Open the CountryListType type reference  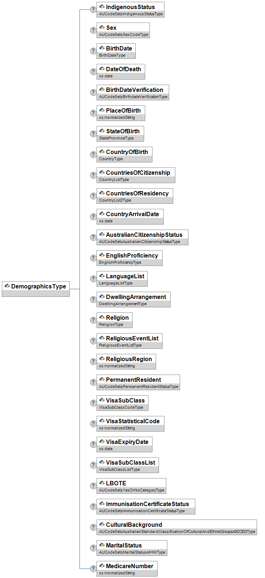114,180
